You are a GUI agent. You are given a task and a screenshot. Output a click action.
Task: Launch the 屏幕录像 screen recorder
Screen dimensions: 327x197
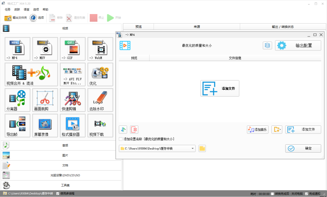point(44,125)
